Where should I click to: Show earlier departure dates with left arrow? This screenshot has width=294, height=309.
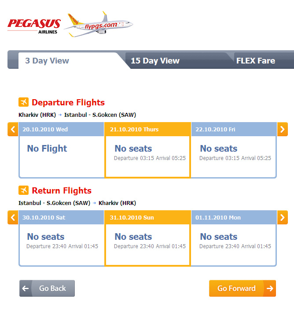(13, 129)
